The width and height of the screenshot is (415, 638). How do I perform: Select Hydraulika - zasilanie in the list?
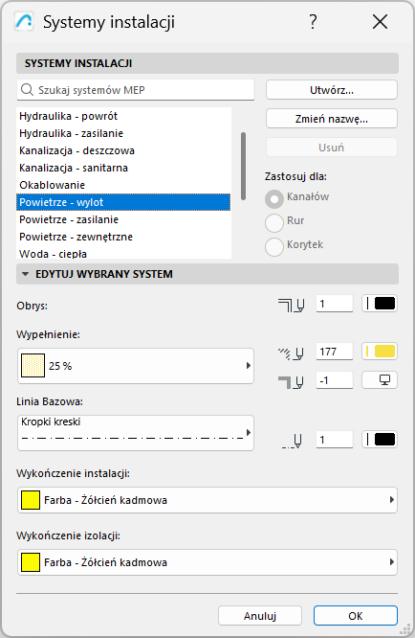pos(124,133)
